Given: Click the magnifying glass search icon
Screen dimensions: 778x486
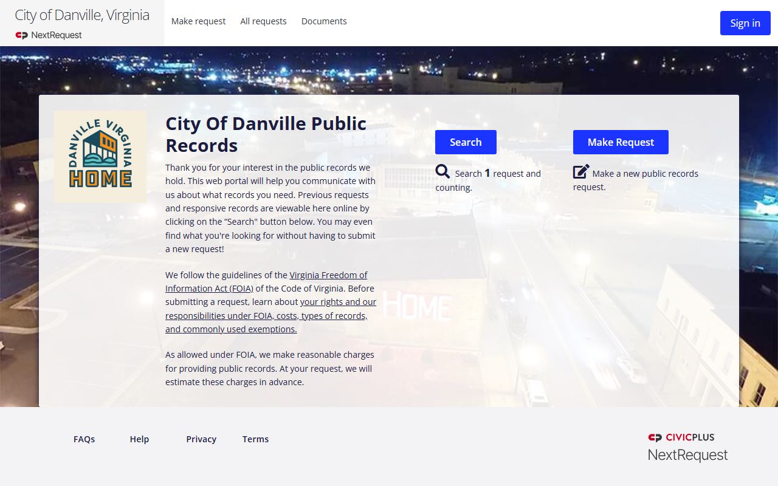Looking at the screenshot, I should [442, 172].
